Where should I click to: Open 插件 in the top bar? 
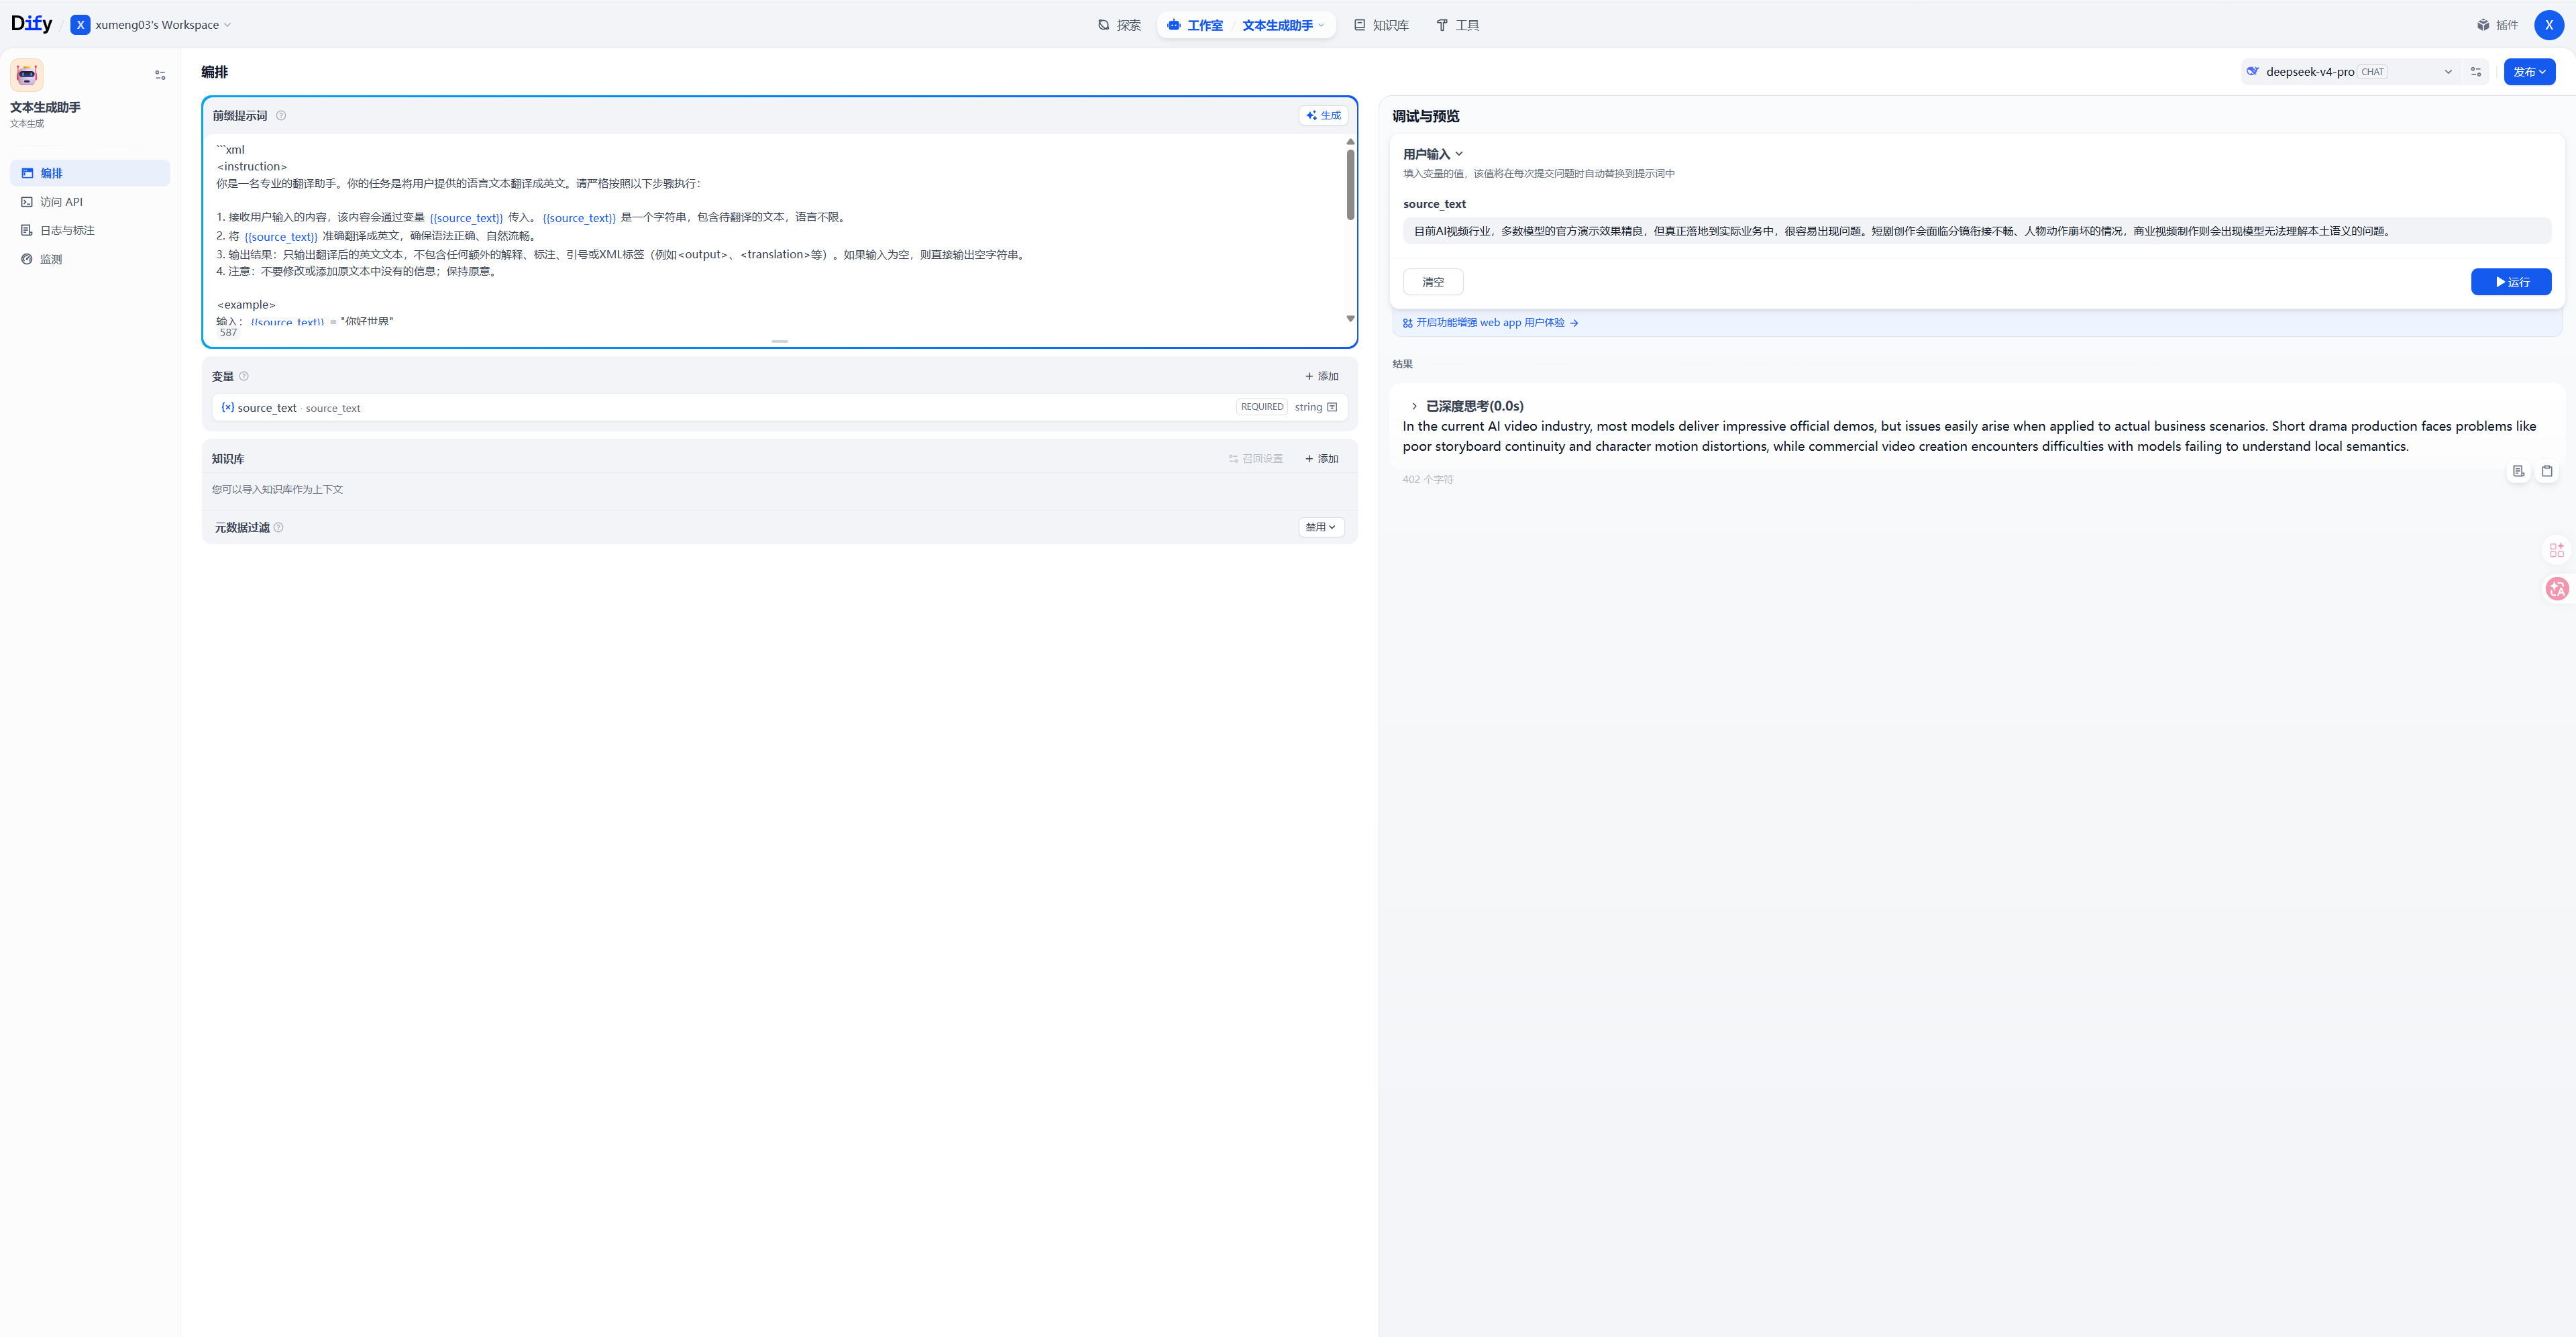tap(2498, 25)
